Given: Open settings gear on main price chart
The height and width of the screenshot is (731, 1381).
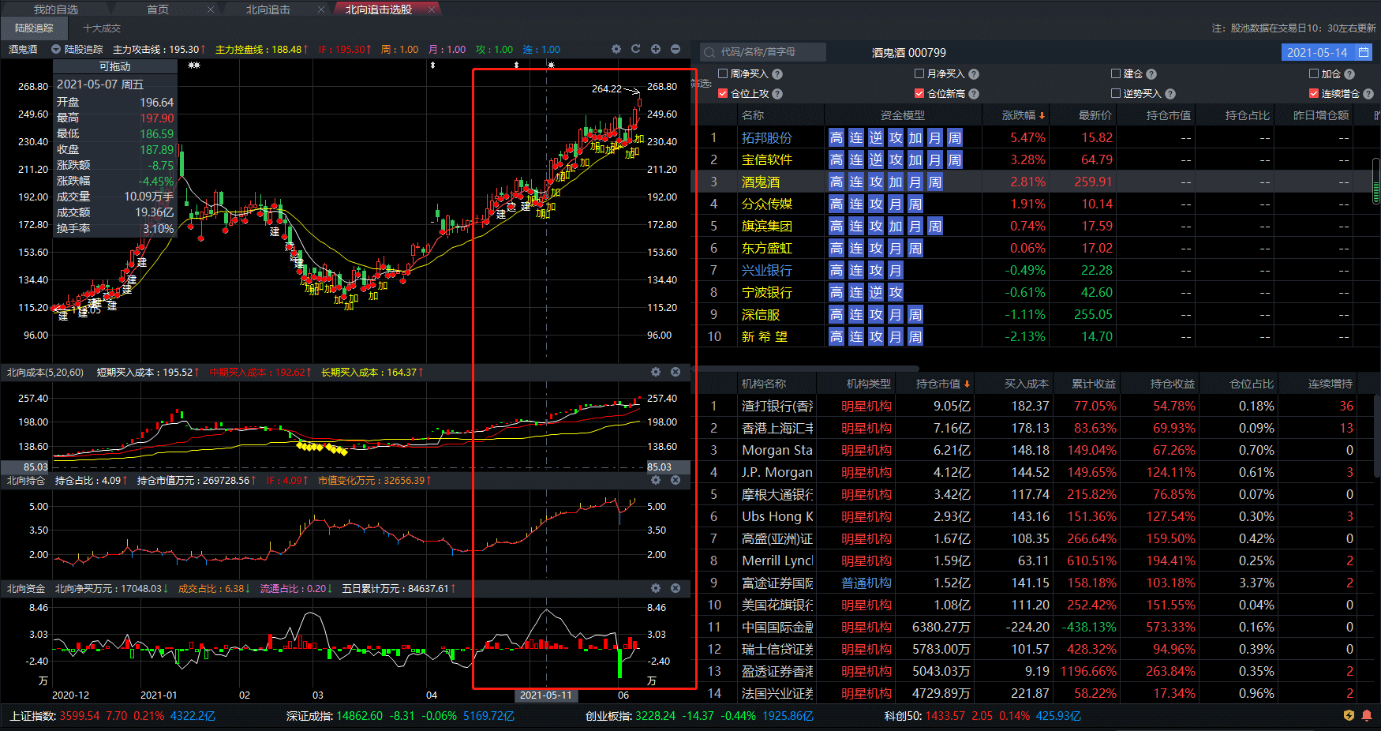Looking at the screenshot, I should coord(616,49).
